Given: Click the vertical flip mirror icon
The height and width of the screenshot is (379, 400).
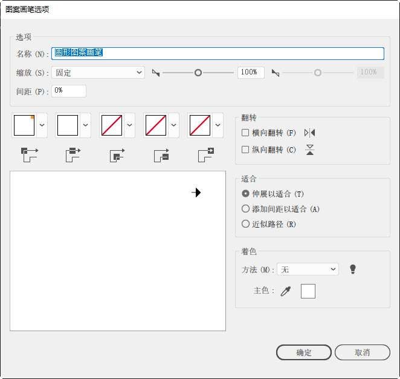Looking at the screenshot, I should coord(310,150).
